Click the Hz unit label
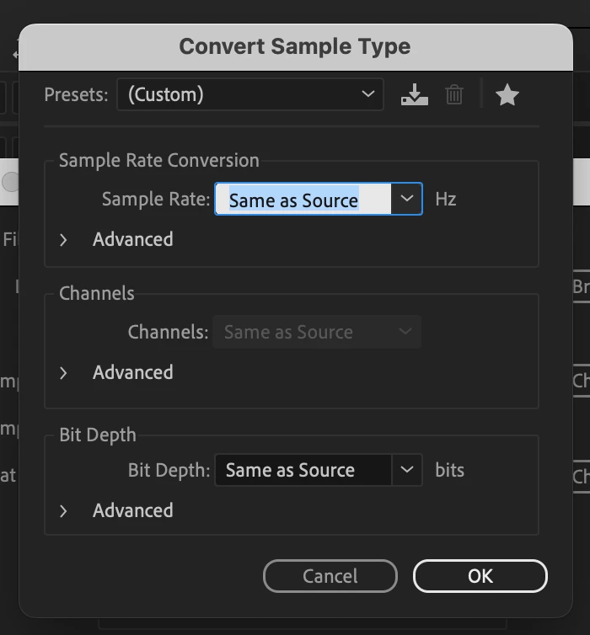590x635 pixels. point(446,200)
